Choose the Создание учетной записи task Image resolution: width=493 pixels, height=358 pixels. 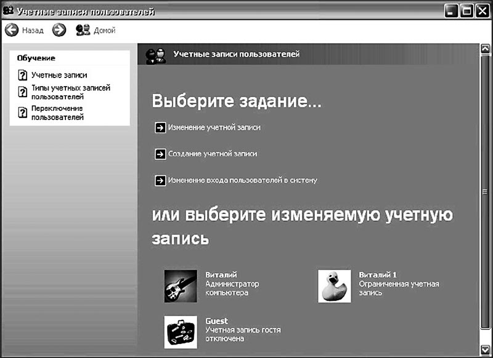[x=213, y=154]
